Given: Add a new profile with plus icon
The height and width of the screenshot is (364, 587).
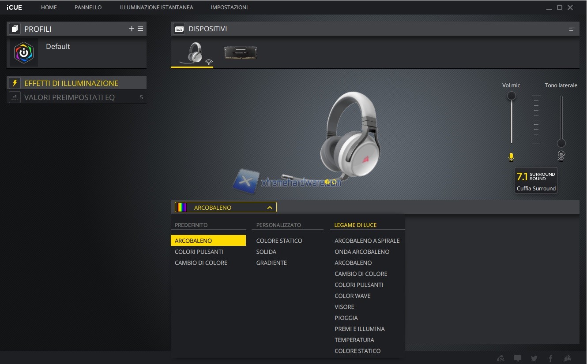Looking at the screenshot, I should click(132, 29).
